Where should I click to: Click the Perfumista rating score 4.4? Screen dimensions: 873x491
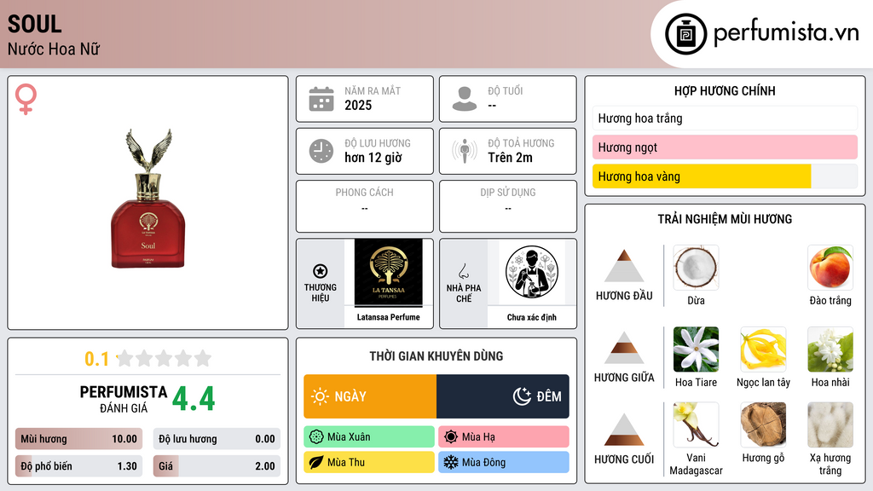click(x=194, y=399)
